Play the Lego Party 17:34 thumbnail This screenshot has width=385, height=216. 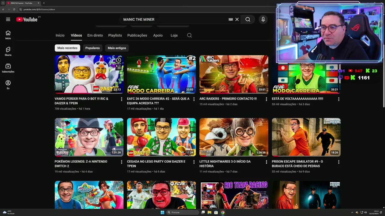coord(161,137)
